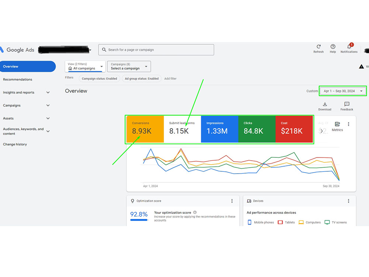
Task: Open scorecard three-dot menu beside Metrics
Action: (349, 124)
